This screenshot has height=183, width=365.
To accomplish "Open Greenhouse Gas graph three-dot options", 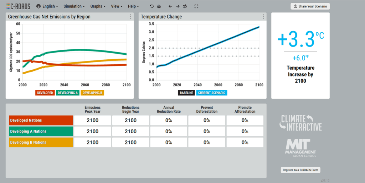I will click(131, 17).
